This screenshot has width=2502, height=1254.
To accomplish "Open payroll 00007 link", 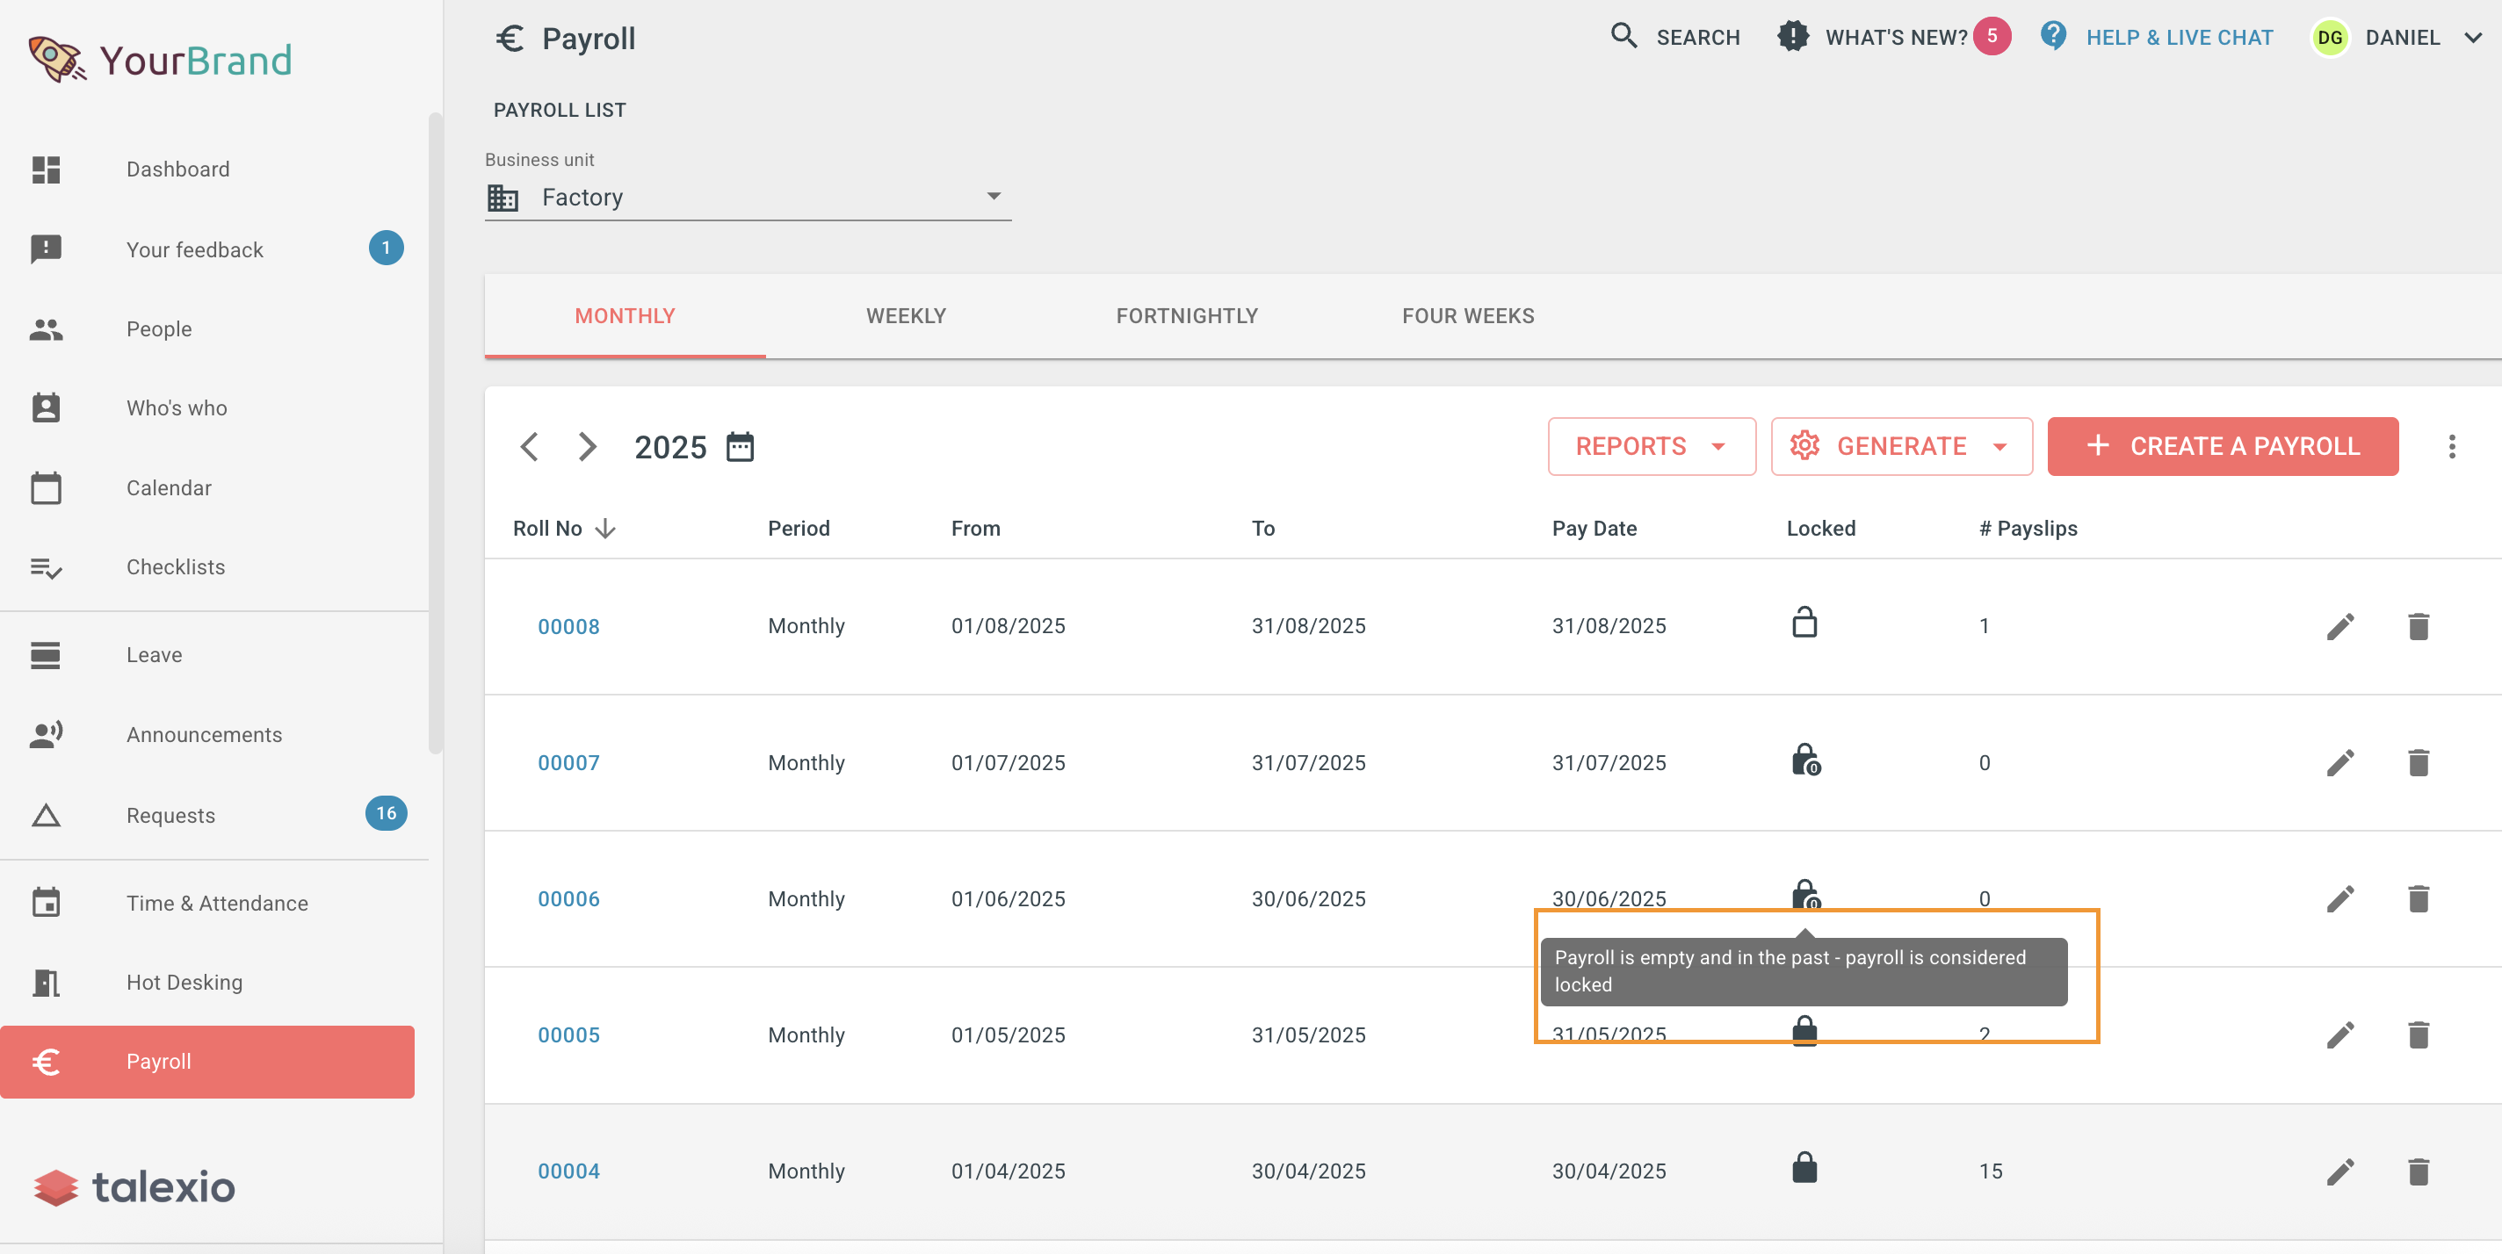I will 568,763.
